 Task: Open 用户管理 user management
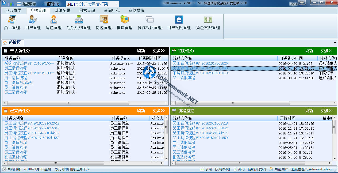point(33,22)
